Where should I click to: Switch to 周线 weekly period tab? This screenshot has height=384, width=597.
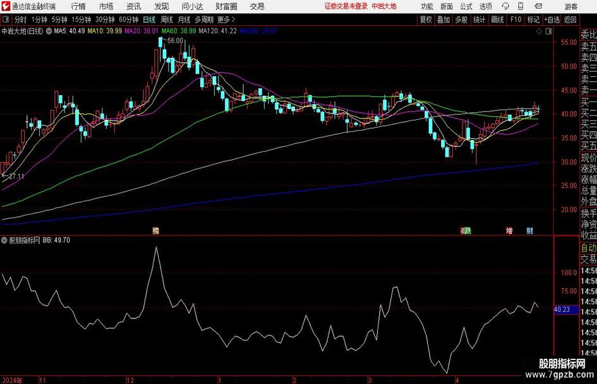tap(166, 20)
